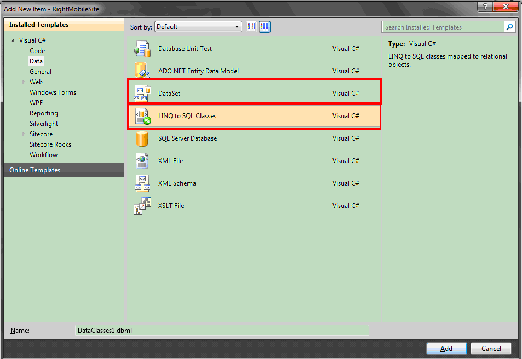The height and width of the screenshot is (359, 522).
Task: Click the Cancel button
Action: tap(491, 349)
